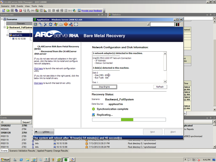The height and width of the screenshot is (162, 216).
Task: Switch to Applied Property Change Results tab
Action: click(x=53, y=151)
